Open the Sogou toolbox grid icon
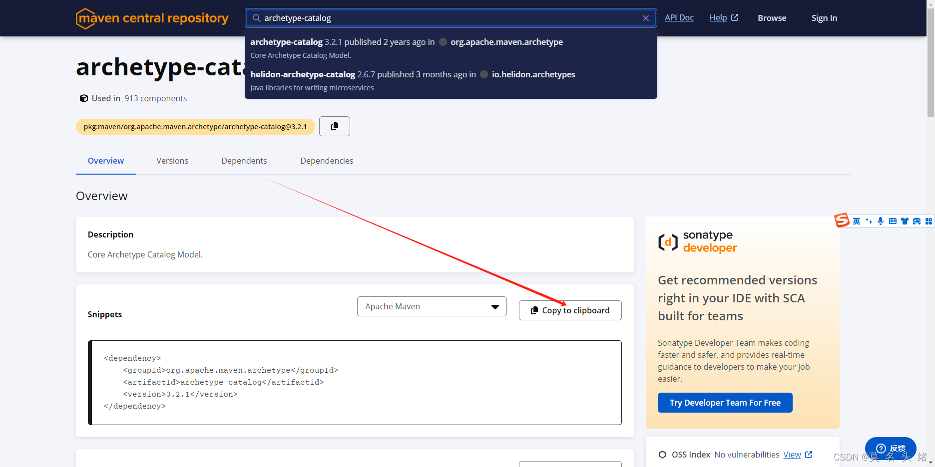The height and width of the screenshot is (467, 935). point(929,221)
